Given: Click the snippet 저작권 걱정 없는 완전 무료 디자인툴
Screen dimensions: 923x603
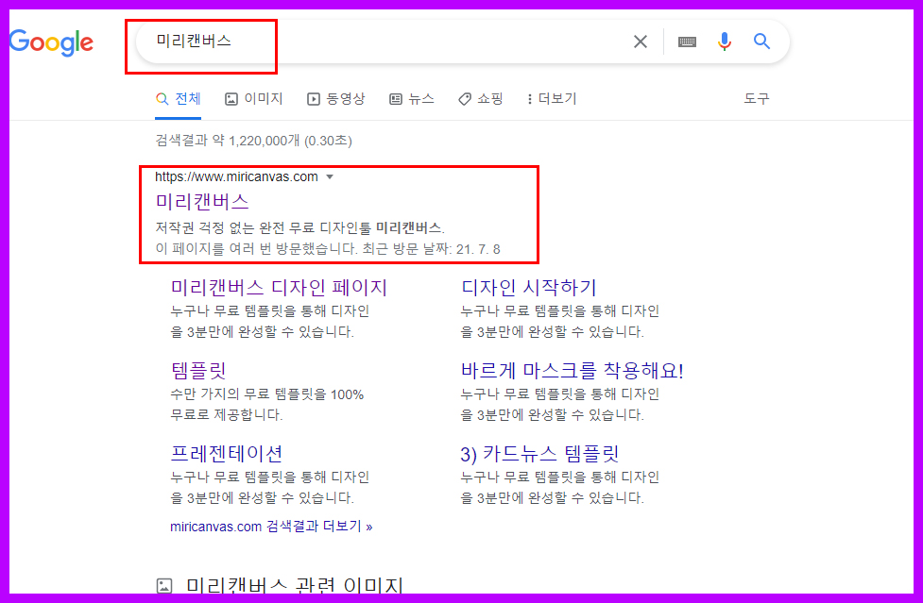Looking at the screenshot, I should pyautogui.click(x=264, y=227).
